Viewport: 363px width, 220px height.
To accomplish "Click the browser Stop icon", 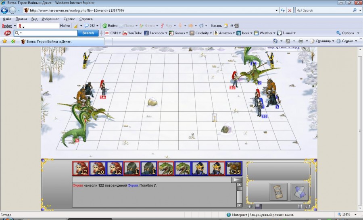I will [290, 10].
